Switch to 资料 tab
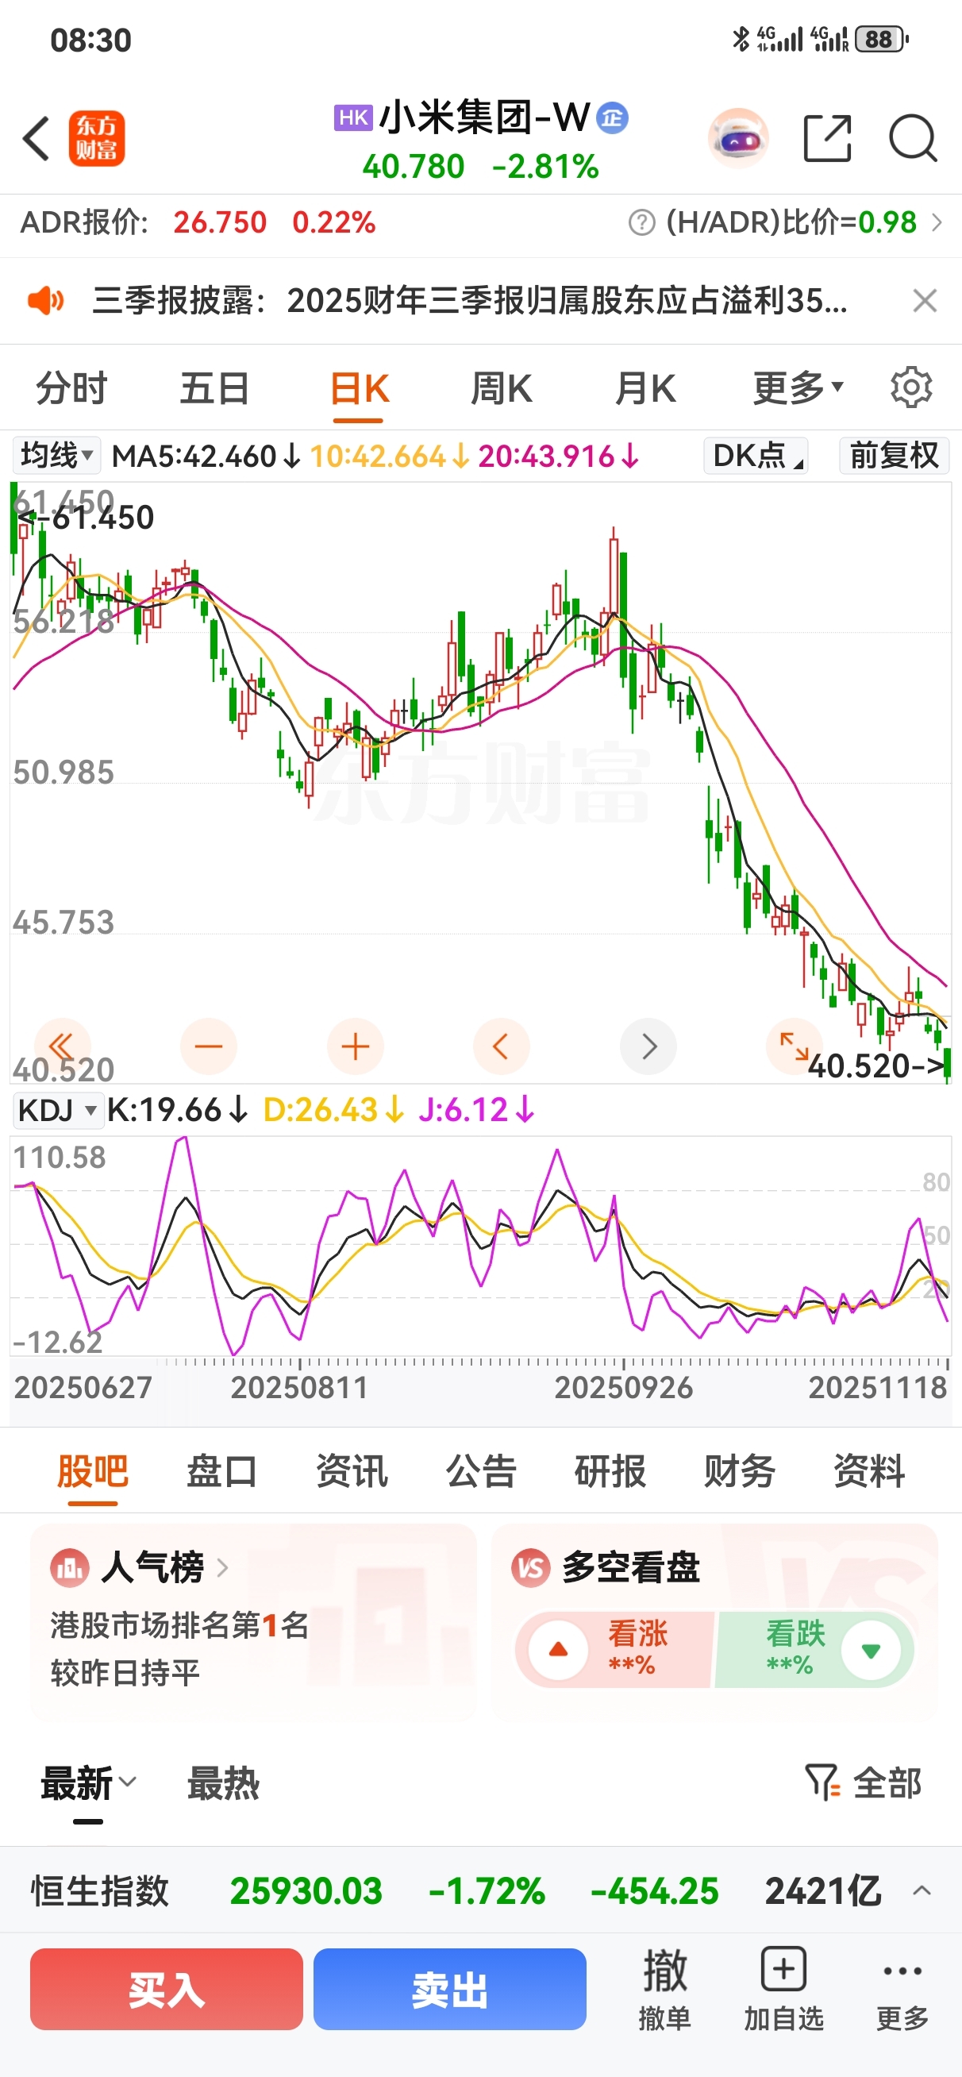 [x=869, y=1471]
